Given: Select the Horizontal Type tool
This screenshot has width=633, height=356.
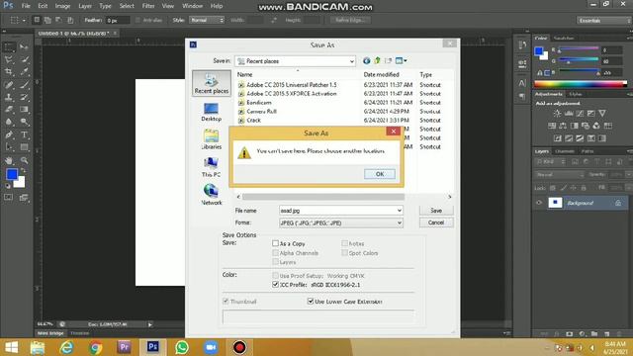Looking at the screenshot, I should 24,134.
